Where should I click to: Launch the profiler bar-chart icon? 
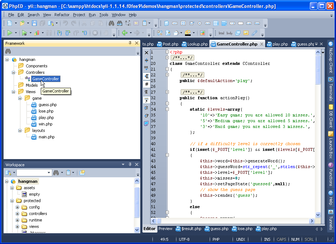point(36,33)
